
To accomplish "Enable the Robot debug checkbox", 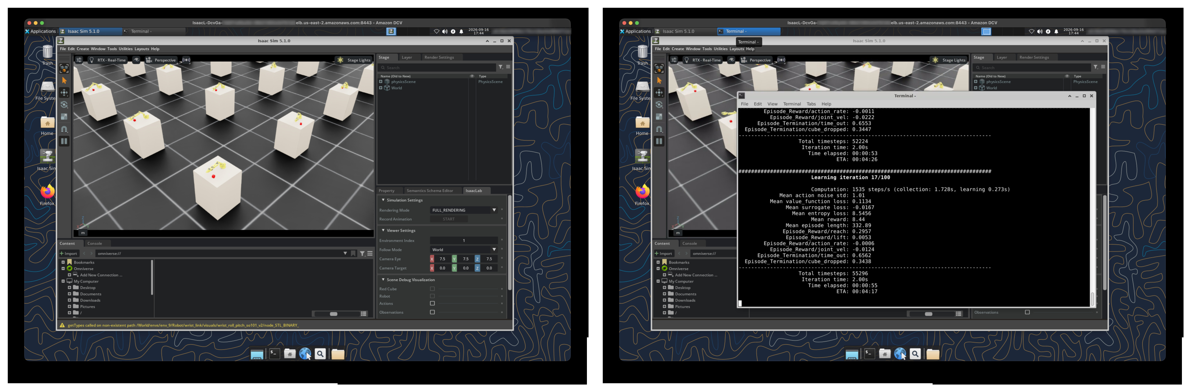I will coord(432,296).
